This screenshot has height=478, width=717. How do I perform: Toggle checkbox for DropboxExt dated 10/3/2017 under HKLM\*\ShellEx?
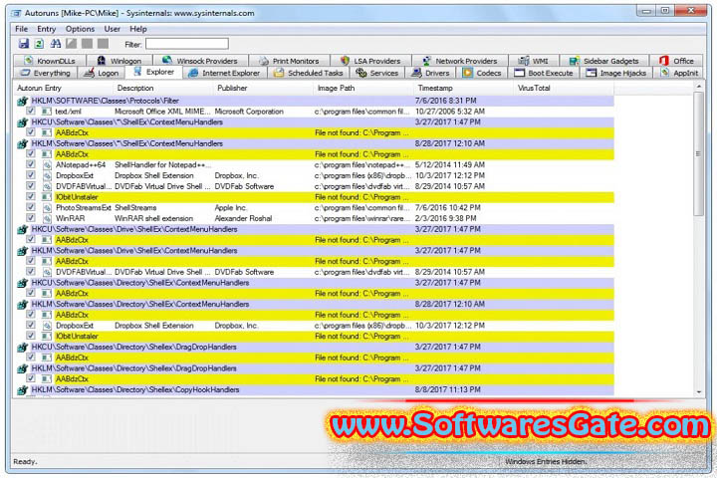pyautogui.click(x=31, y=175)
